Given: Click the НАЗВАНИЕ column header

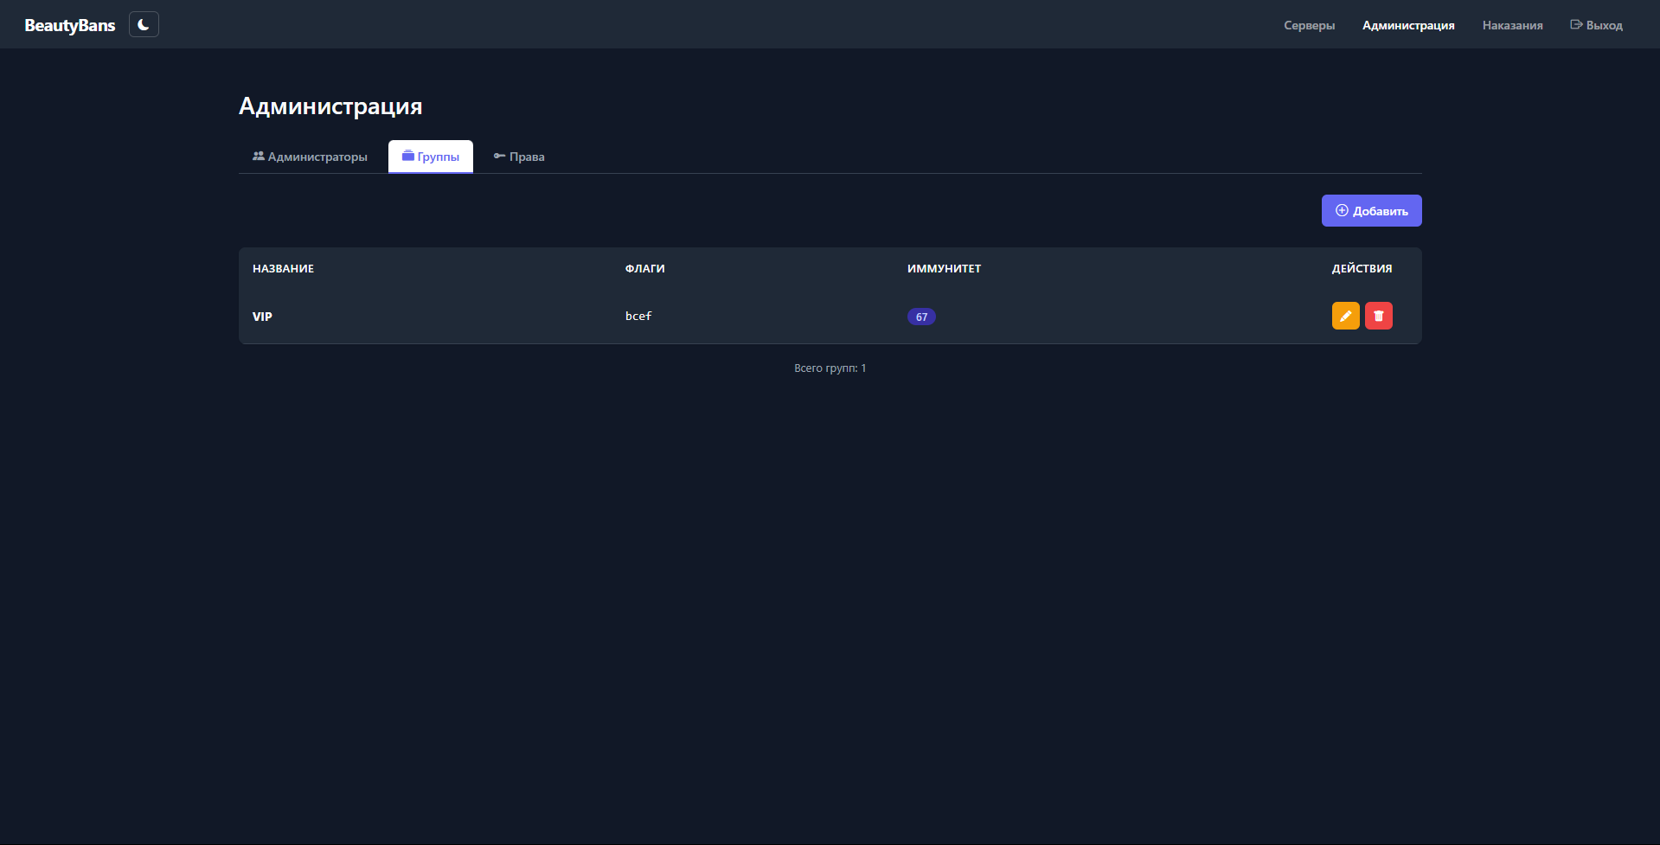Looking at the screenshot, I should tap(283, 268).
